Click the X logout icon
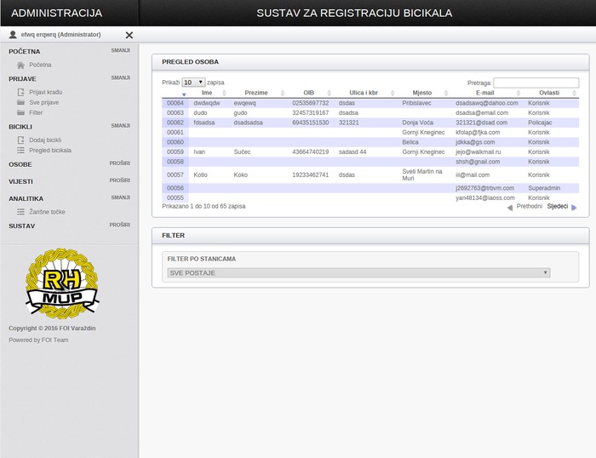The width and height of the screenshot is (596, 458). point(129,35)
